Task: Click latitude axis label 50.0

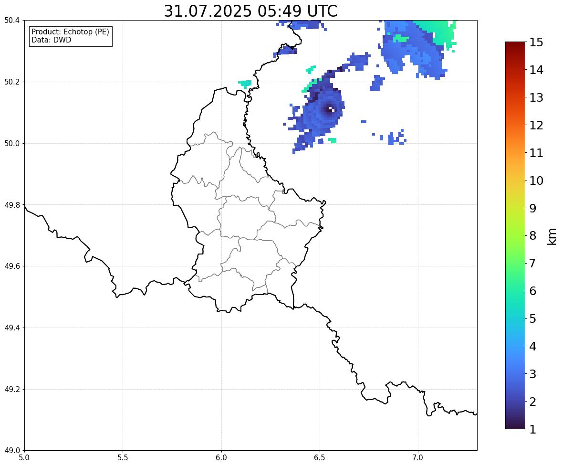Action: (x=12, y=144)
